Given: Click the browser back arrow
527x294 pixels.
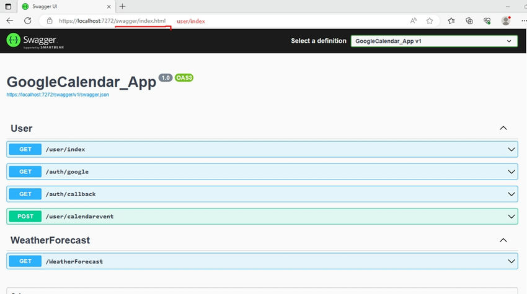Looking at the screenshot, I should [10, 21].
